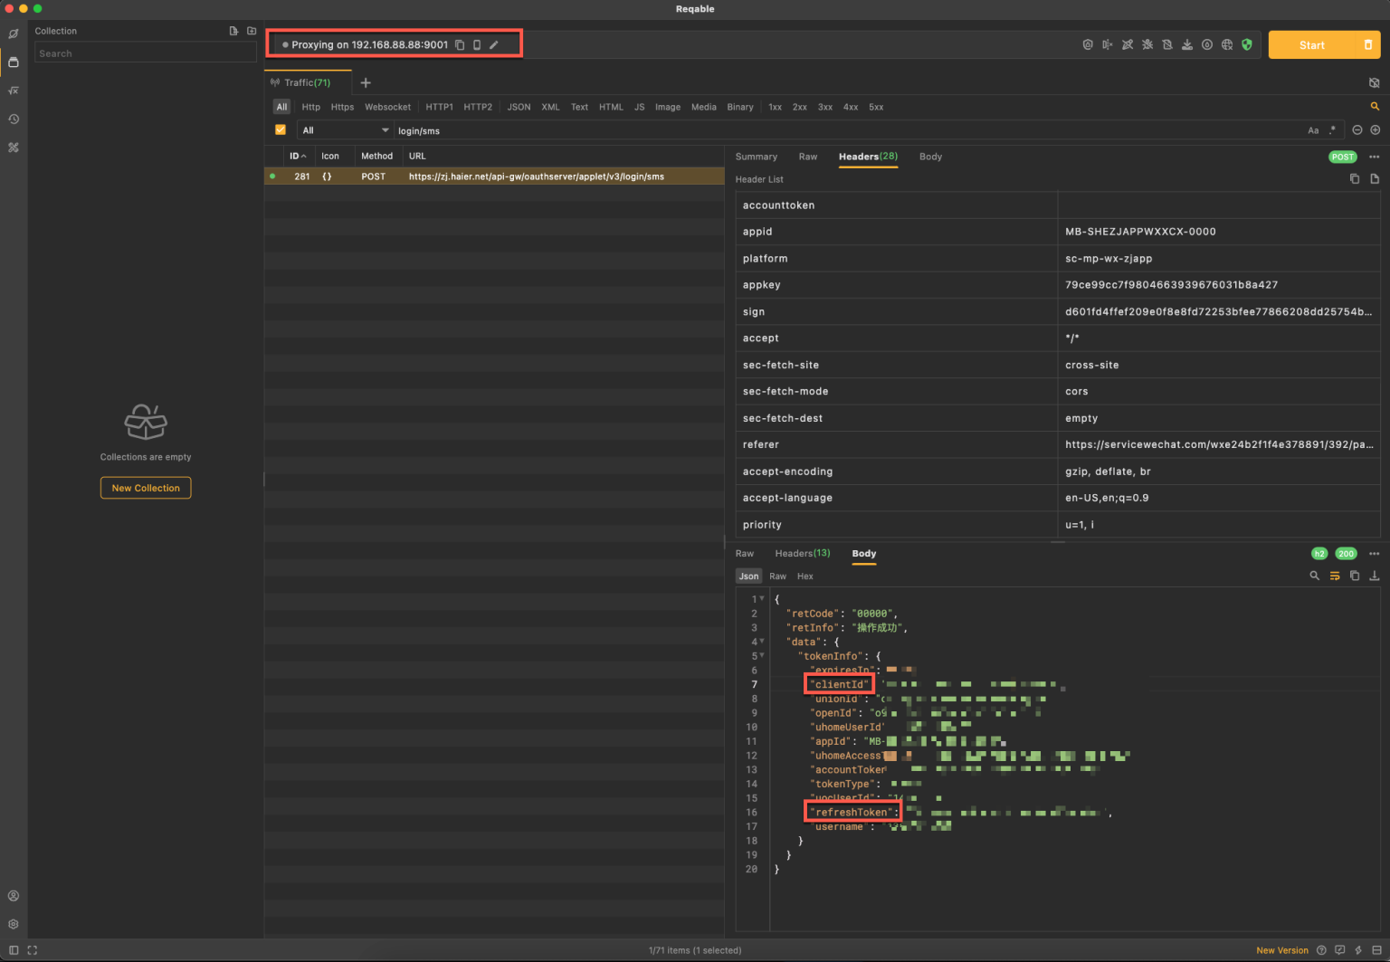
Task: Search within the response body magnifier icon
Action: coord(1315,576)
